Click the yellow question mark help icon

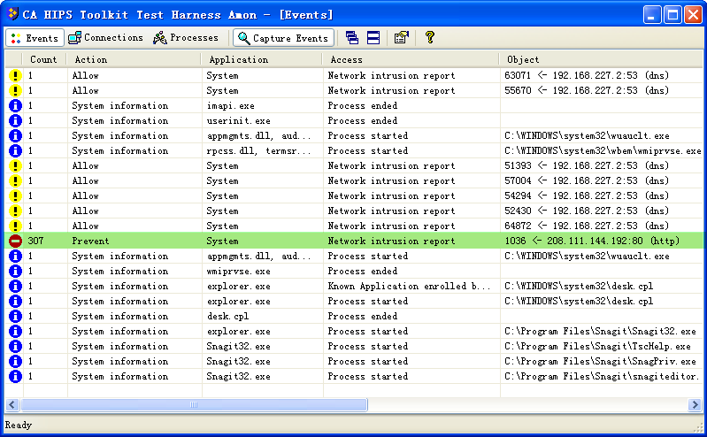point(430,37)
